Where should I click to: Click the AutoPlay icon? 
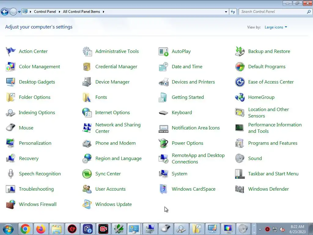tap(164, 51)
